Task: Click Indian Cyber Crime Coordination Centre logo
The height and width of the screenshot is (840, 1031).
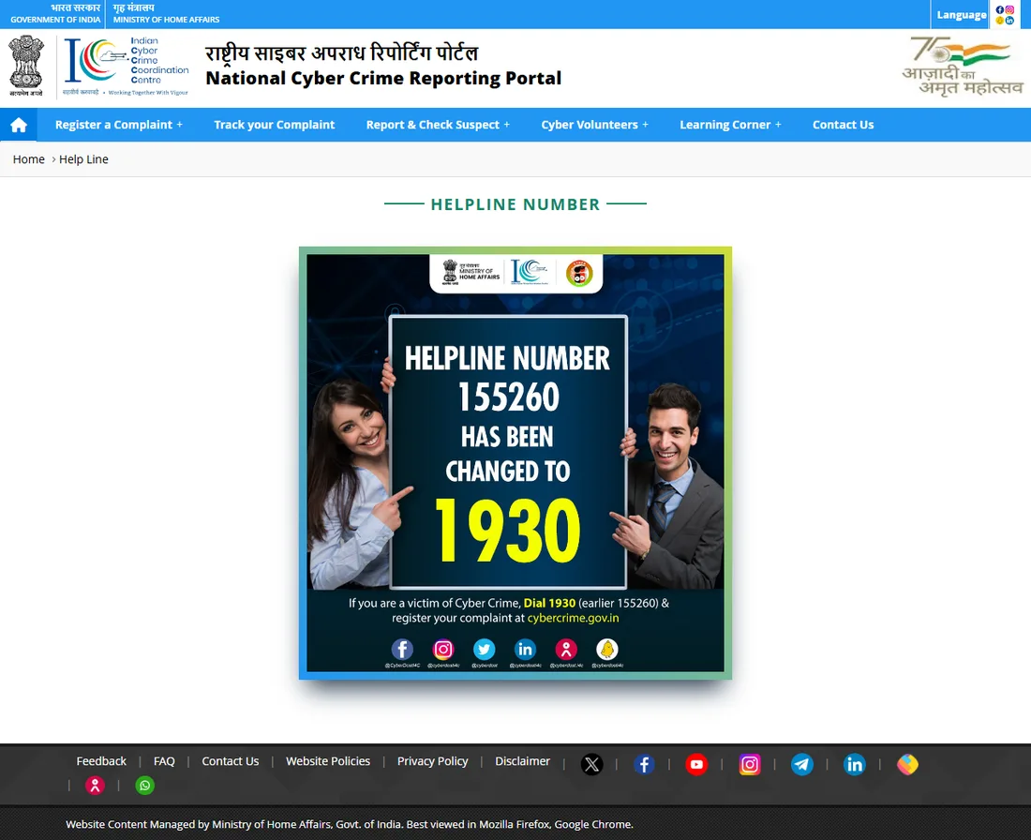Action: coord(127,67)
